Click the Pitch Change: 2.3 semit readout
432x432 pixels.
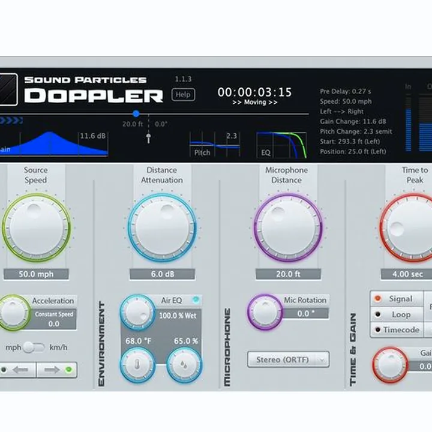coord(356,131)
